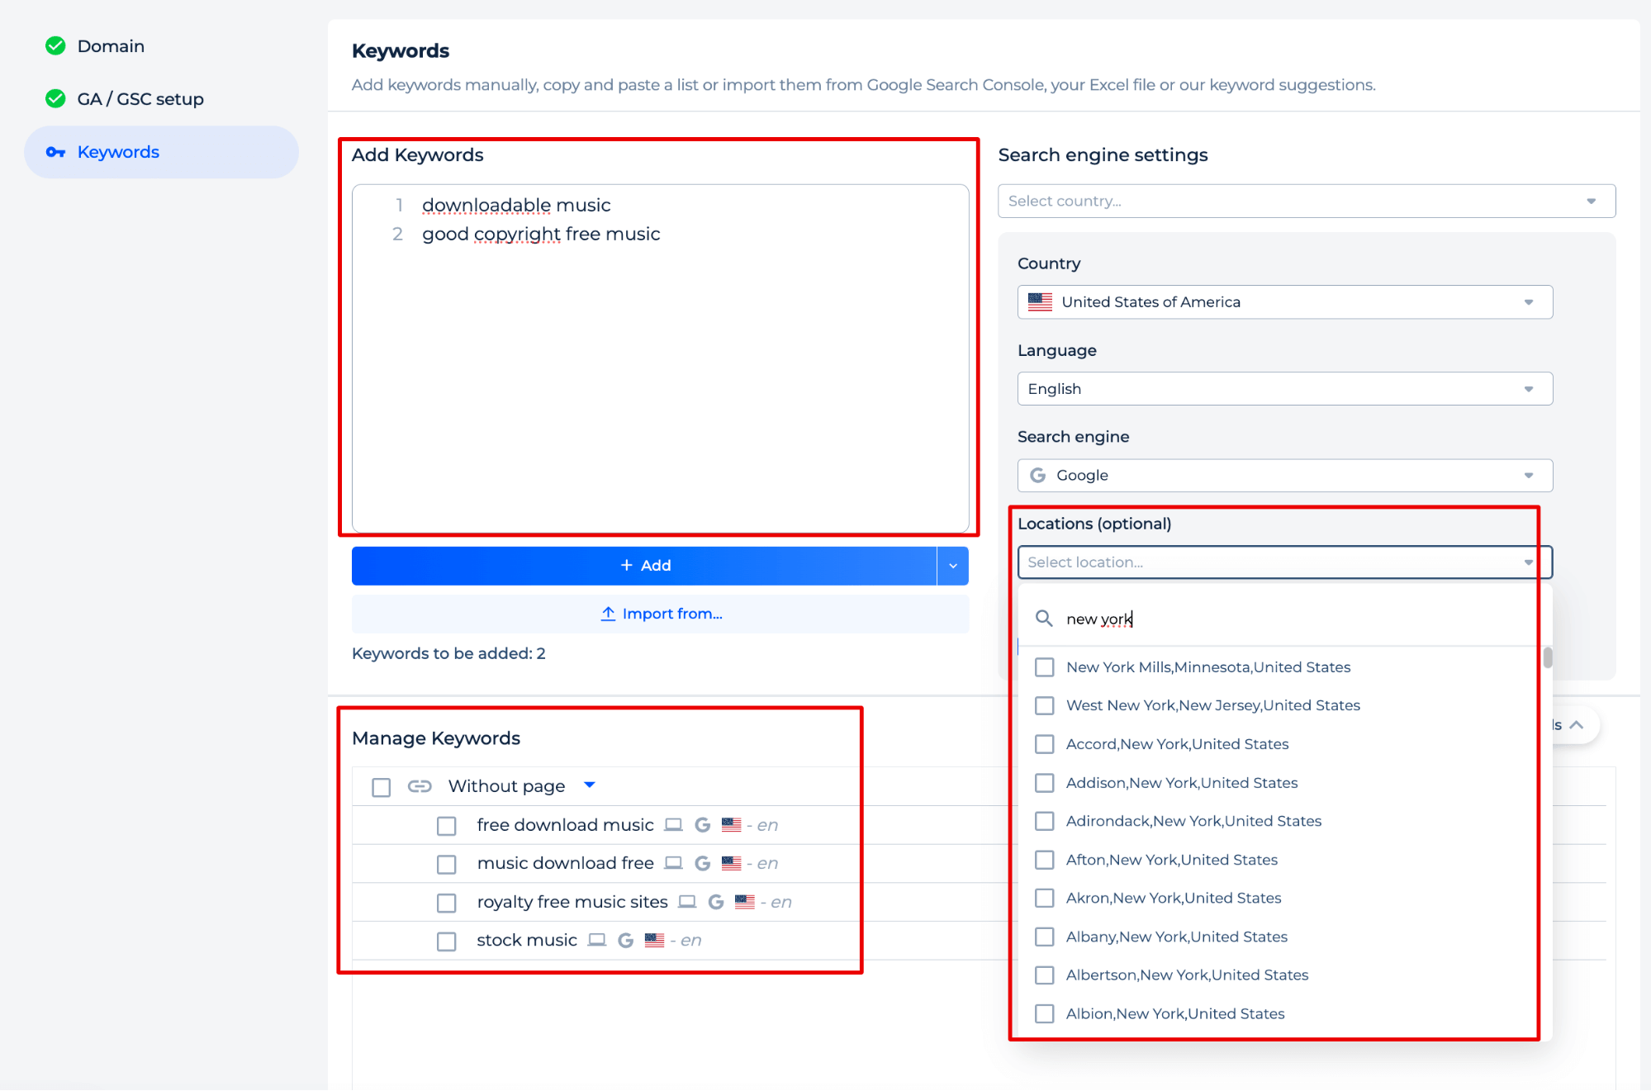Click the Import from... button
This screenshot has width=1651, height=1091.
point(660,614)
